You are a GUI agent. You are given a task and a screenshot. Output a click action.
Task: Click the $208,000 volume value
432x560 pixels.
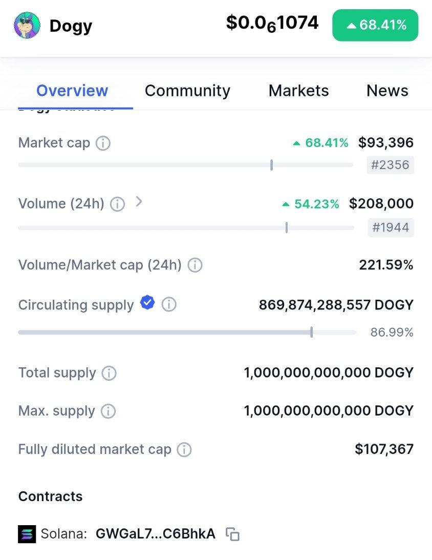381,203
